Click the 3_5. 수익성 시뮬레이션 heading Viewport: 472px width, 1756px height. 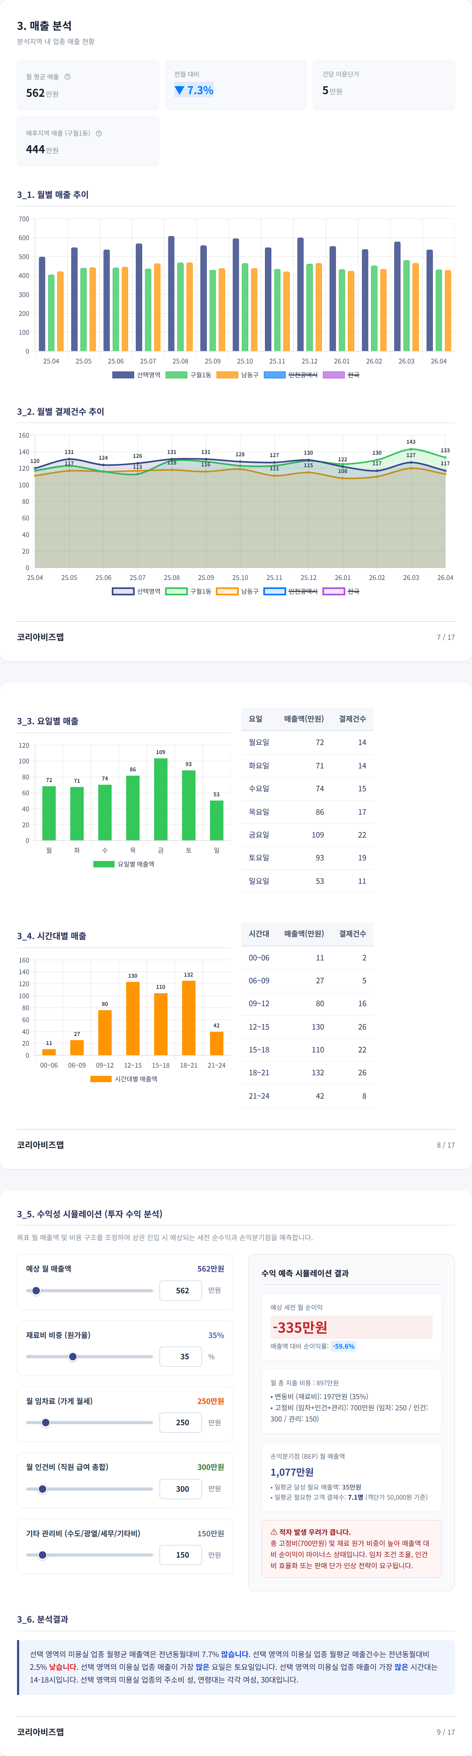click(90, 1214)
